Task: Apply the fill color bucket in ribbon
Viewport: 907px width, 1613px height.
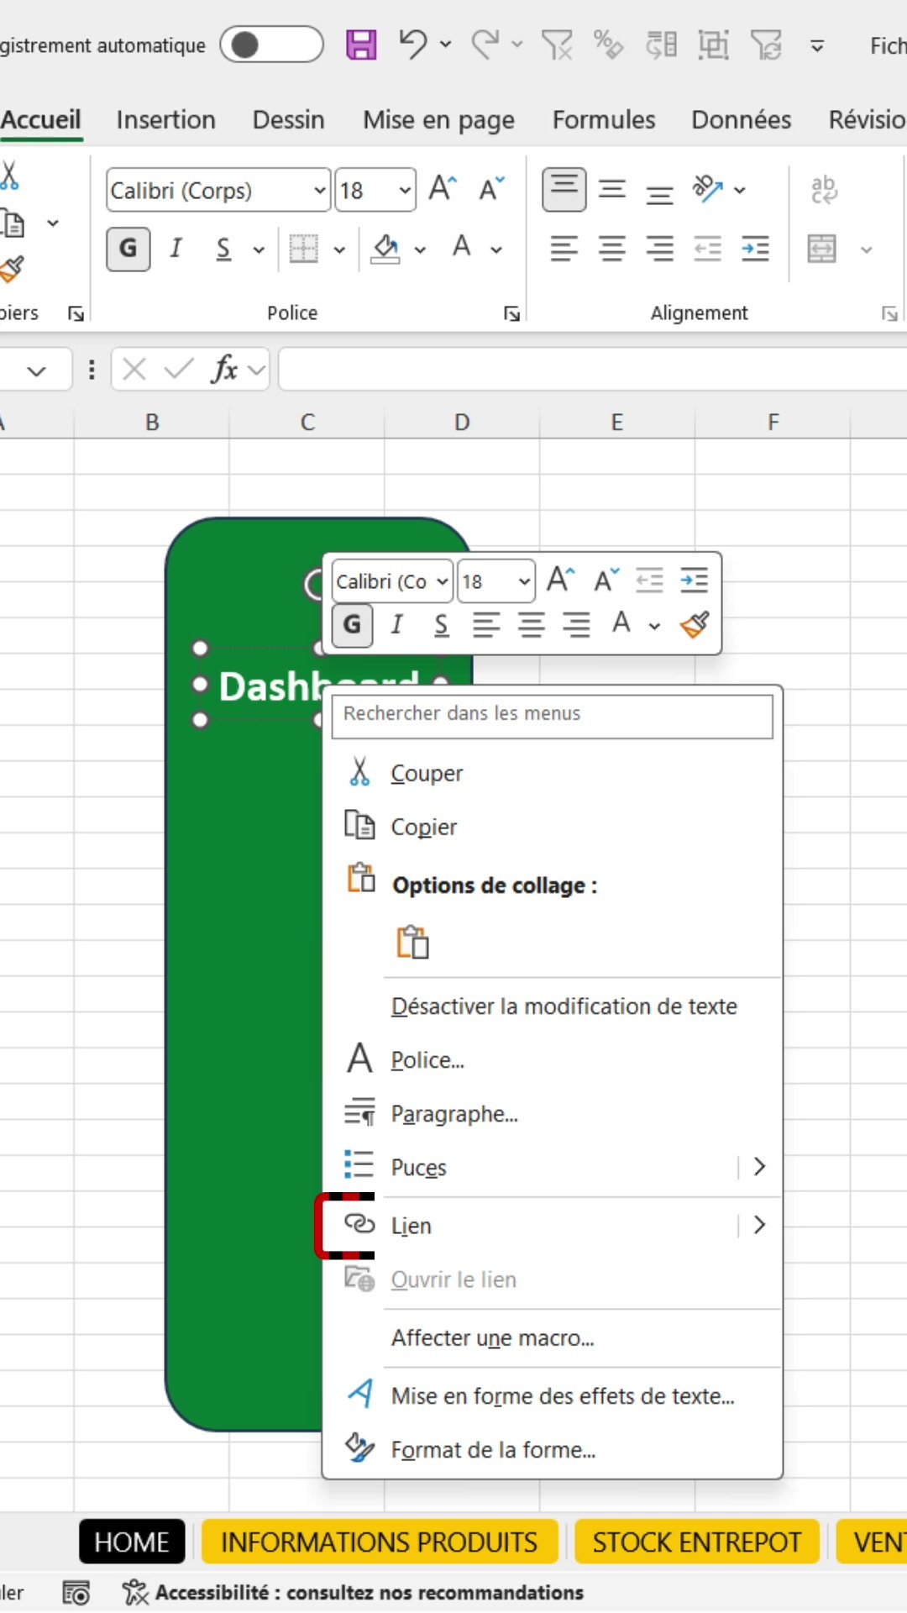Action: click(385, 249)
